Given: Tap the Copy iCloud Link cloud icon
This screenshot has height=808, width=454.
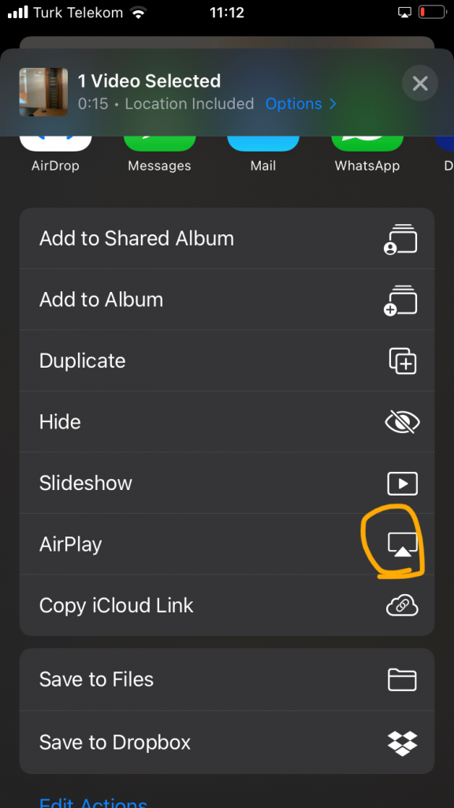Looking at the screenshot, I should point(402,605).
